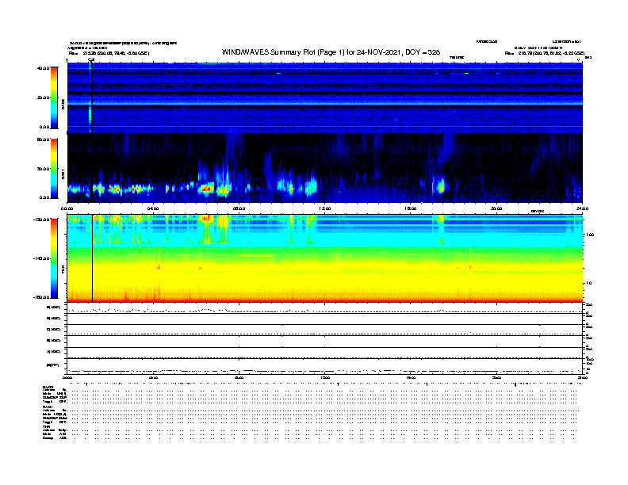Click the GSE position text at upper left
The width and height of the screenshot is (628, 485).
(109, 53)
